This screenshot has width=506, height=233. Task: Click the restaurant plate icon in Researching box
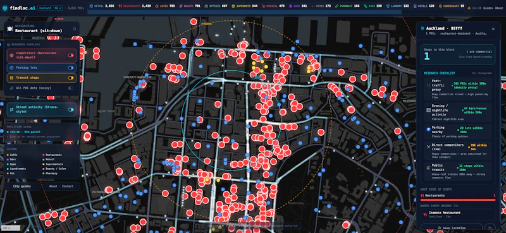(x=9, y=28)
